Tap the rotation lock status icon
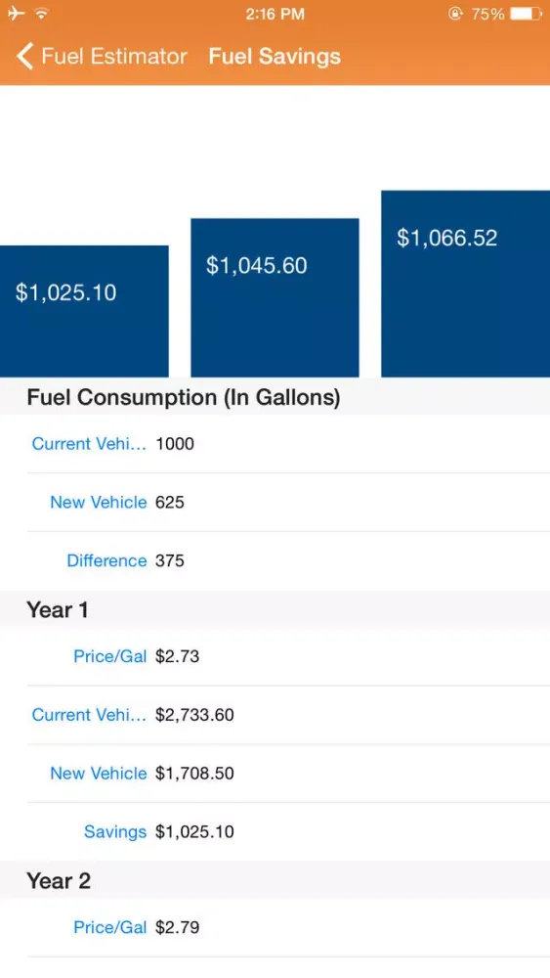 (455, 14)
